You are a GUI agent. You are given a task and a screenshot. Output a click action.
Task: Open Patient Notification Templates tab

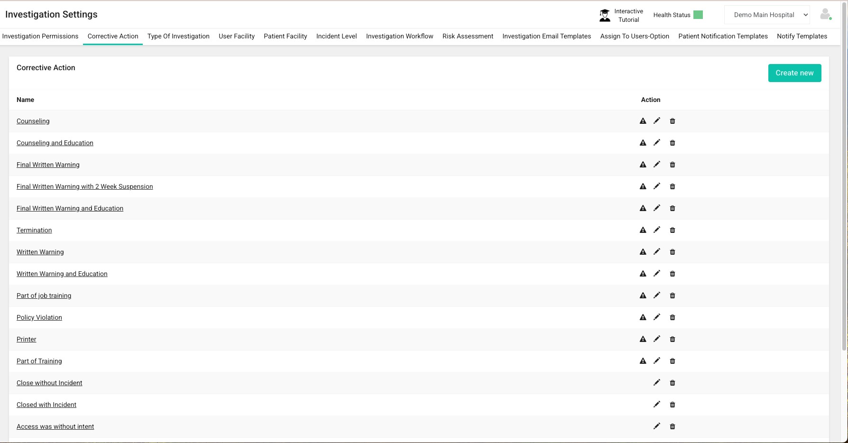click(723, 36)
